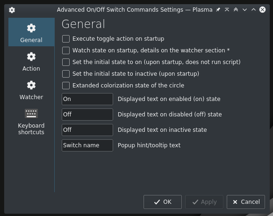Click the double-chevron shade icon in titlebar

click(236, 9)
